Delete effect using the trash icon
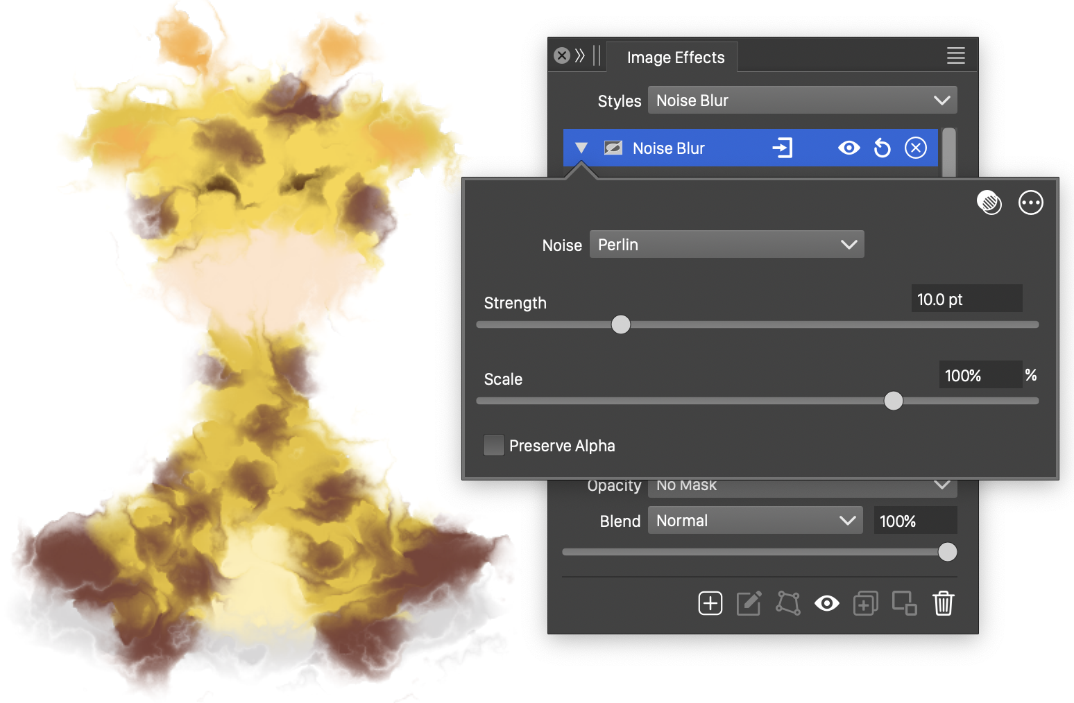The width and height of the screenshot is (1074, 703). (x=943, y=603)
